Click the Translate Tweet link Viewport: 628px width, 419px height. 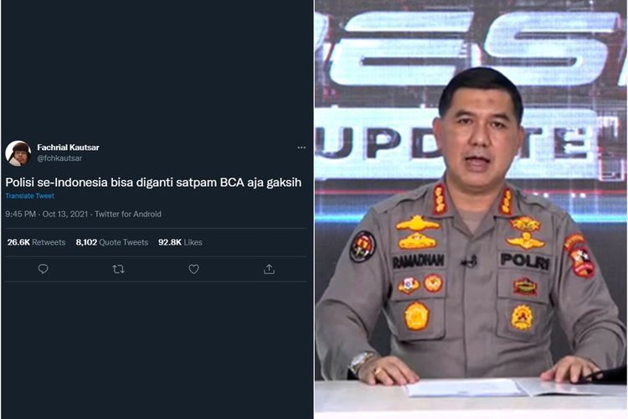(x=29, y=195)
